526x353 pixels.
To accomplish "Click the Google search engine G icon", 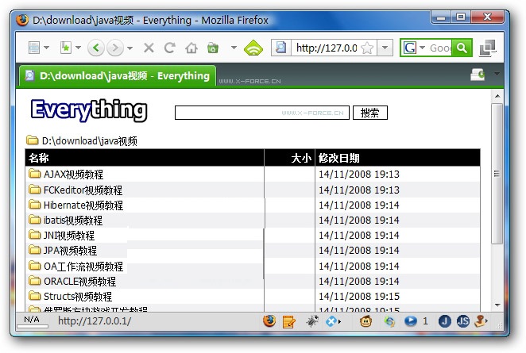I will [409, 48].
